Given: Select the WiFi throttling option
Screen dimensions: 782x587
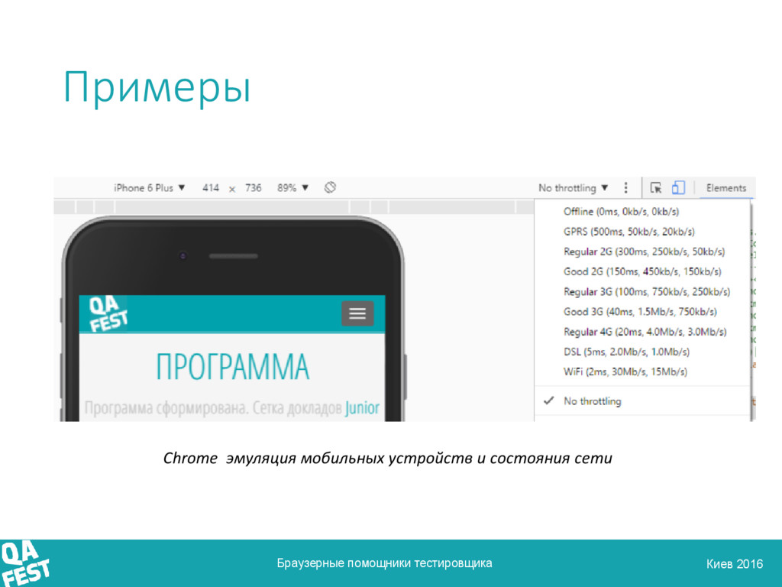Looking at the screenshot, I should pyautogui.click(x=642, y=371).
